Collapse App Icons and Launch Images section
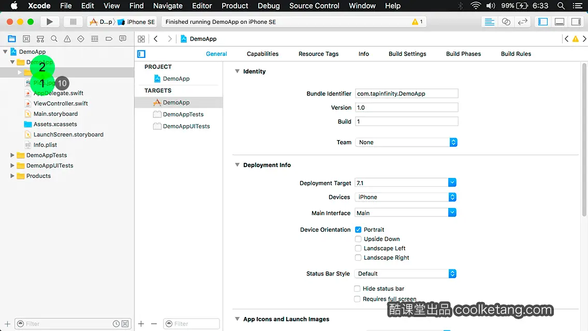Image resolution: width=588 pixels, height=331 pixels. (x=237, y=319)
